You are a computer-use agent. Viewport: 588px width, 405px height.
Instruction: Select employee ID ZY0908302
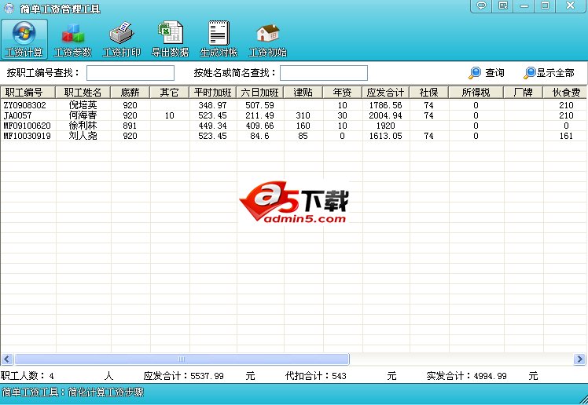[x=24, y=105]
